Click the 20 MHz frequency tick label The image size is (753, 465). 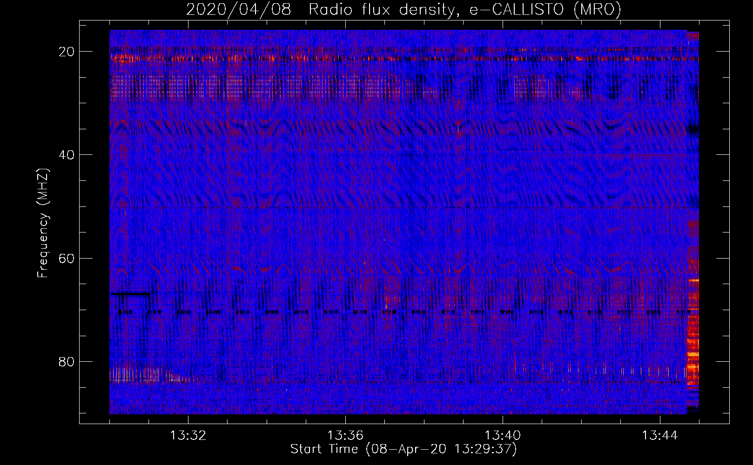coord(67,52)
